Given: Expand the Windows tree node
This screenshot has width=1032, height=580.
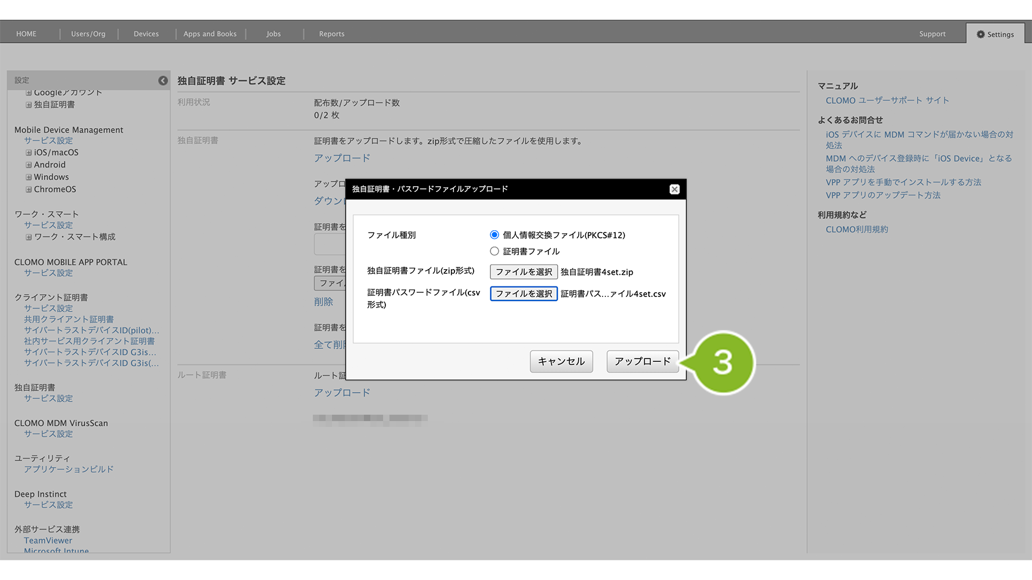Looking at the screenshot, I should click(x=28, y=177).
